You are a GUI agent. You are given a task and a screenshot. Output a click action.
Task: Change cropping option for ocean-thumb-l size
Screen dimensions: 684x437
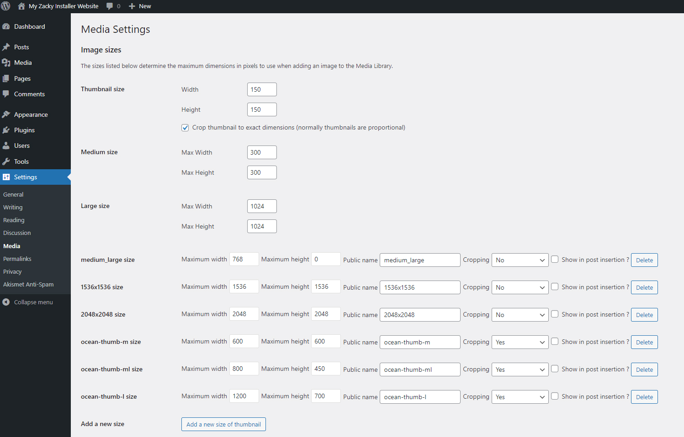[520, 396]
